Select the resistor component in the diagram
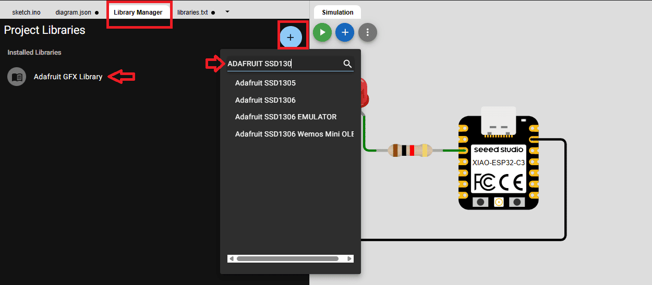This screenshot has height=285, width=652. coord(410,151)
